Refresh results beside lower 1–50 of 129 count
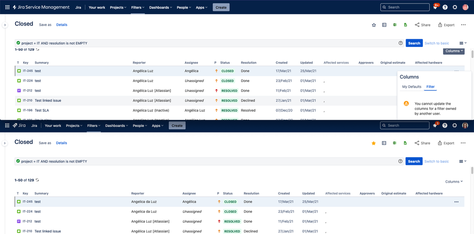This screenshot has height=234, width=474. [37, 180]
